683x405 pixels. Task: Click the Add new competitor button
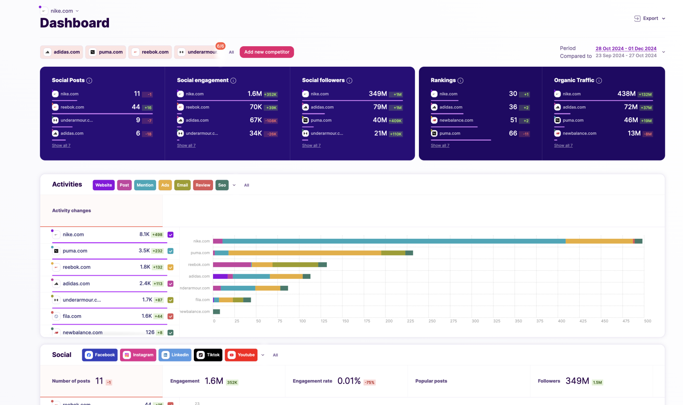pyautogui.click(x=267, y=52)
